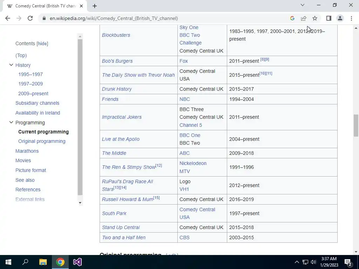
Task: Click the Contents sidebar scroll down arrow
Action: (x=80, y=203)
